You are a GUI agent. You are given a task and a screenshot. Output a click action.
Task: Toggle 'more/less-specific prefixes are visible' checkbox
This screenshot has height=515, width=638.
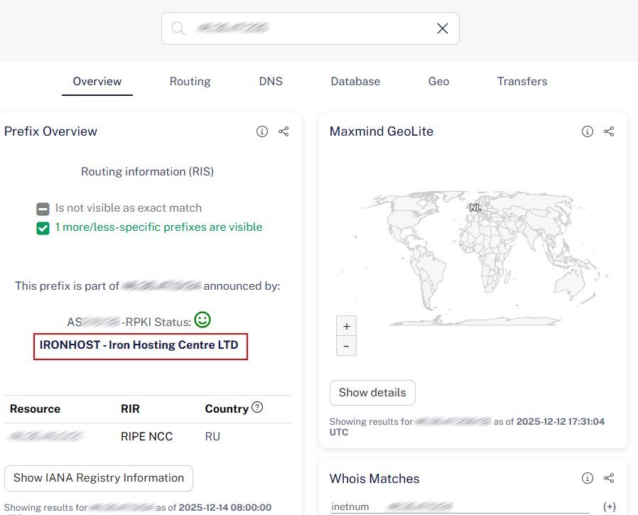click(43, 228)
